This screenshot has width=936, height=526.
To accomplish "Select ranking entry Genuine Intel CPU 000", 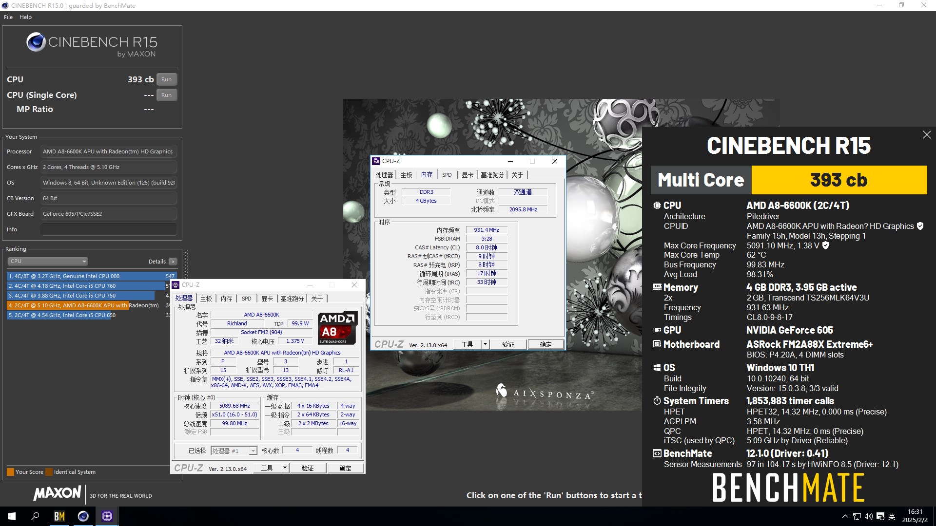I will coord(92,276).
